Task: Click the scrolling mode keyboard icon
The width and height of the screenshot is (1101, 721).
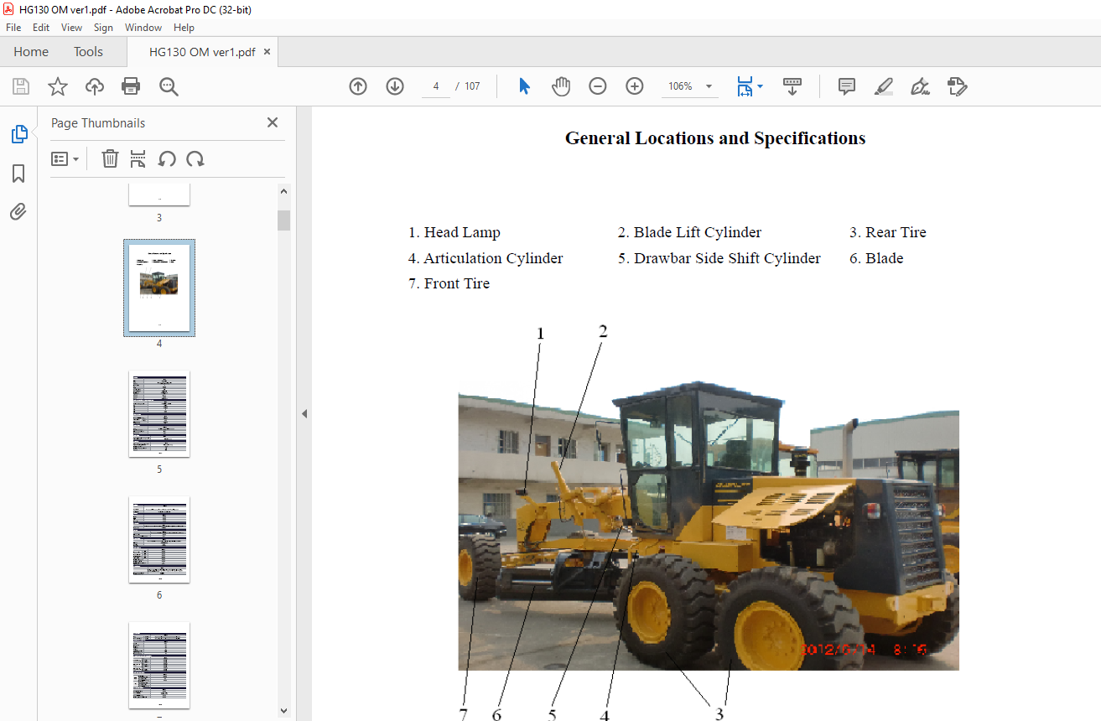Action: click(x=792, y=86)
